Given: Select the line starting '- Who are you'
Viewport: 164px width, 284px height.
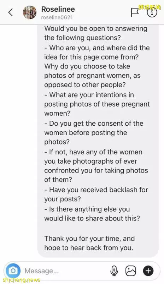Looking at the screenshot, I should click(x=97, y=48).
